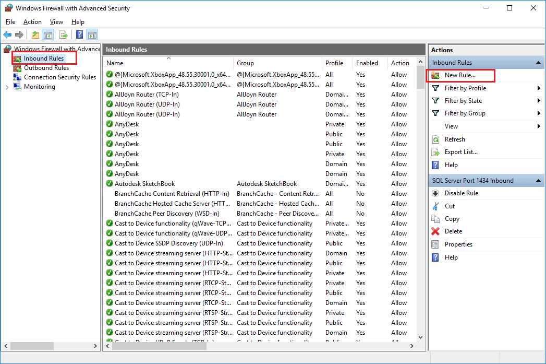Sort rules by the Name column header
546x364 pixels.
click(168, 63)
